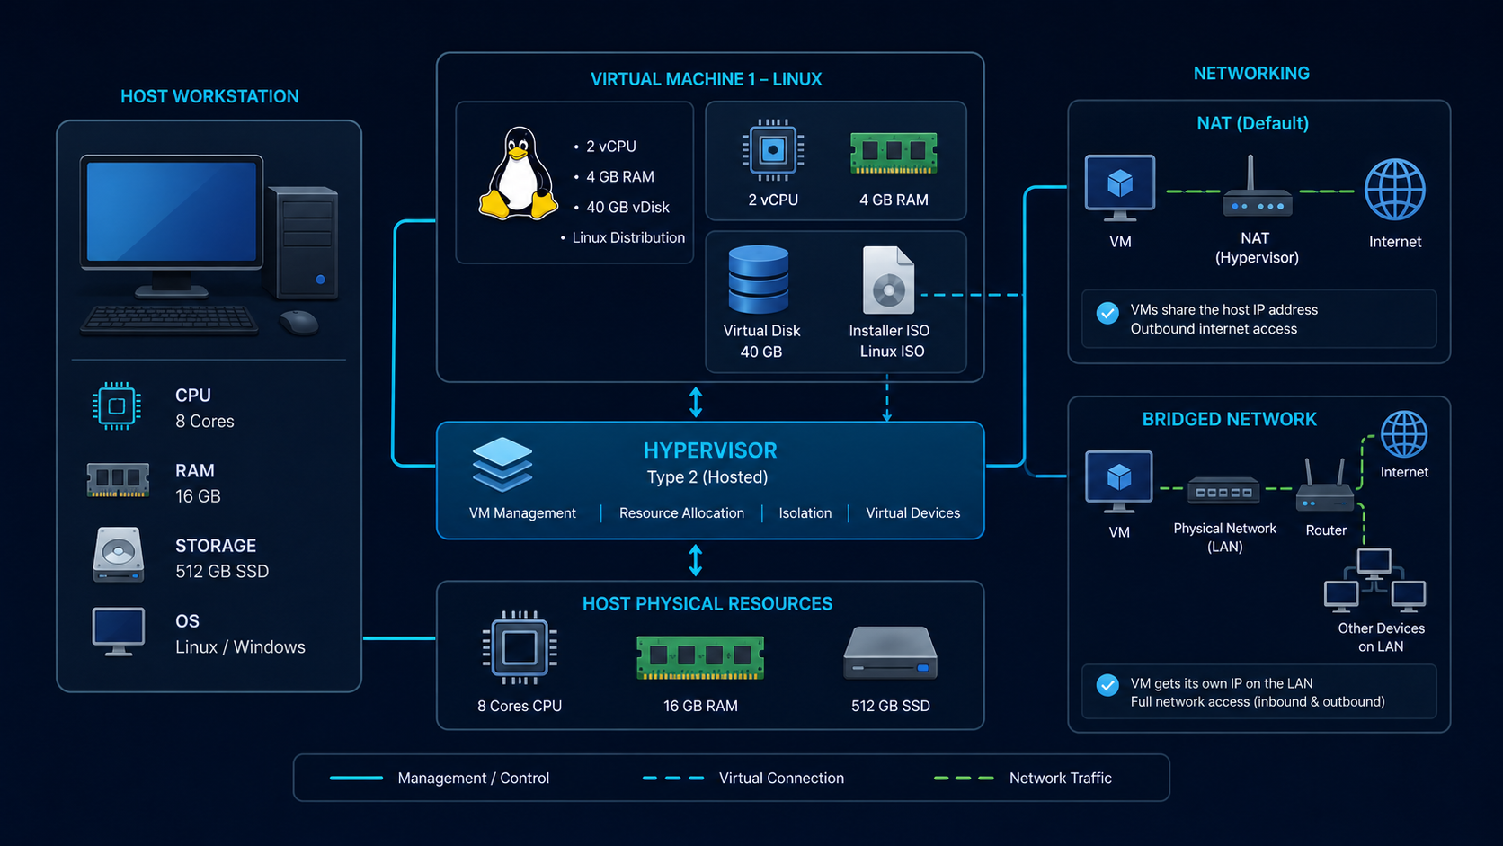Image resolution: width=1503 pixels, height=846 pixels.
Task: Click the Internet globe icon in NAT panel
Action: click(x=1395, y=190)
